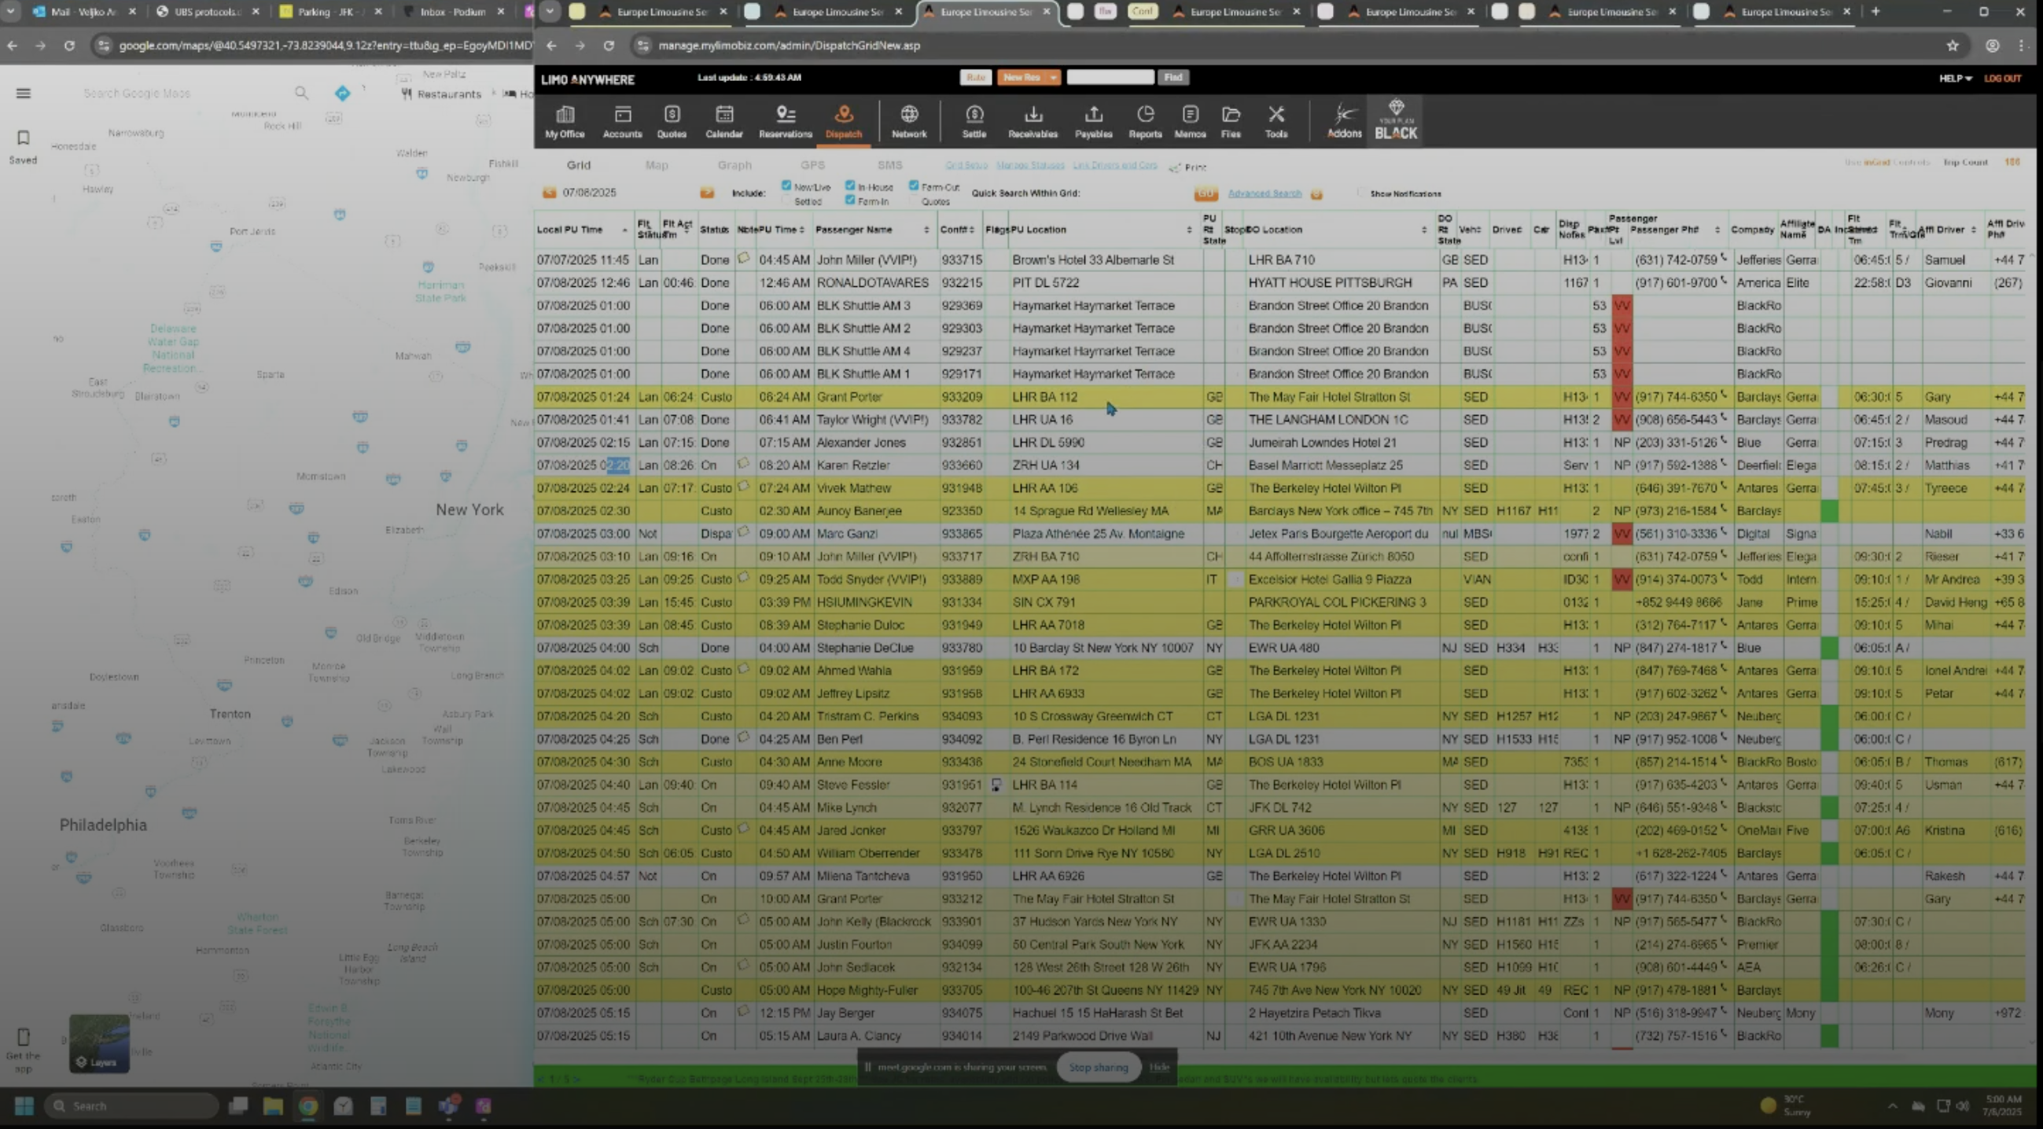Check the Show Notifications box
2043x1129 pixels.
(1360, 193)
